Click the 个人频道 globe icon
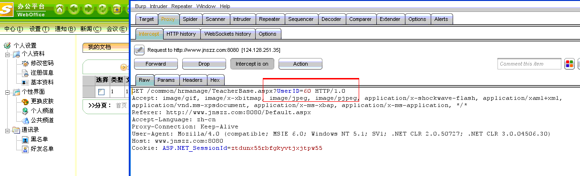 [25, 111]
